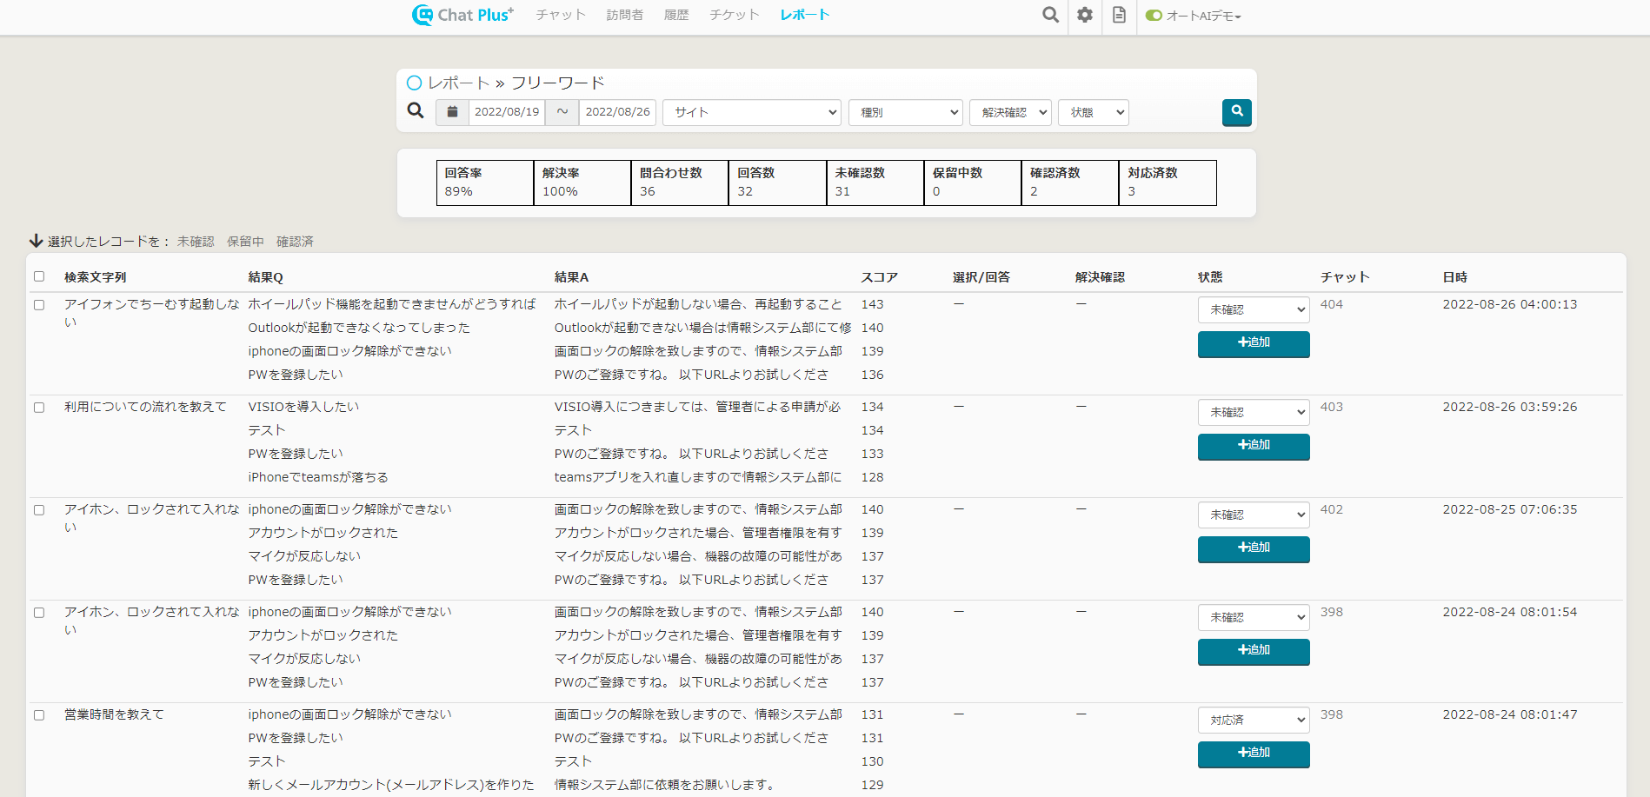Image resolution: width=1650 pixels, height=797 pixels.
Task: Click result VISIOを導入したい
Action: (x=303, y=407)
